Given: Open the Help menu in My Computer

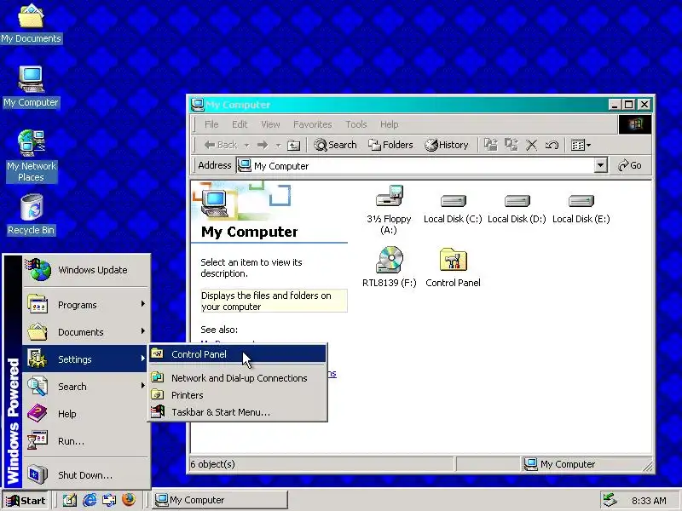Looking at the screenshot, I should (x=390, y=124).
